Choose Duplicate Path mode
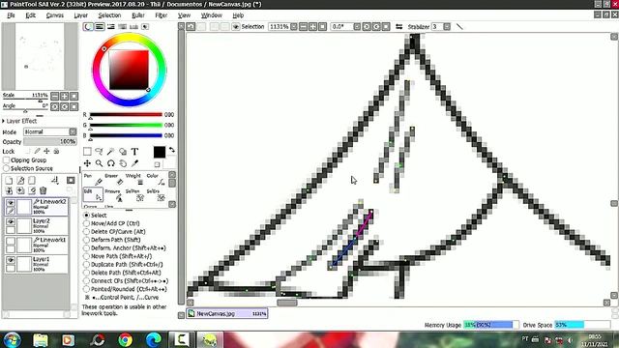Viewport: 619px width, 348px height. pyautogui.click(x=86, y=264)
